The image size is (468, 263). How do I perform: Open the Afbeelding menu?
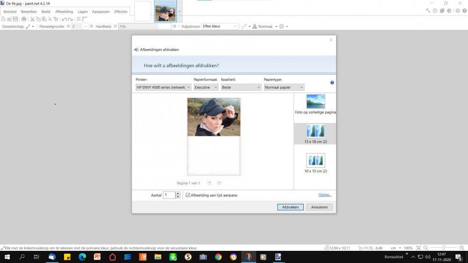pos(64,12)
